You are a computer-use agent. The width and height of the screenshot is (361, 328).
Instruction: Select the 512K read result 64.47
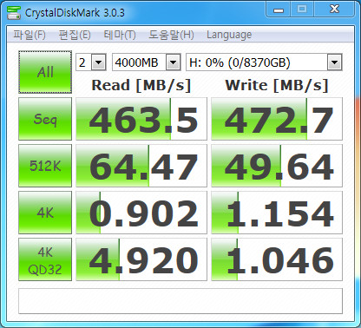[141, 166]
